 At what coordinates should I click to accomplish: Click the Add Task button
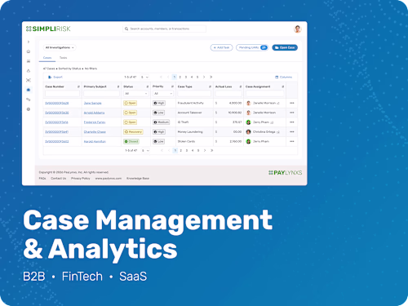[221, 47]
